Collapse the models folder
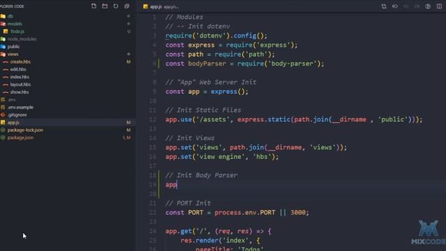Image resolution: width=446 pixels, height=251 pixels. tap(15, 24)
